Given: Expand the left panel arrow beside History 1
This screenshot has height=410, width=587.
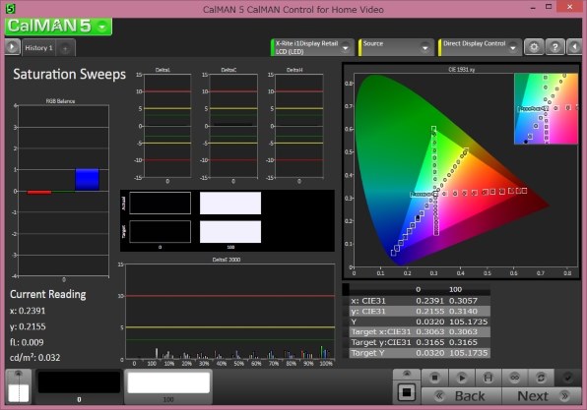Looking at the screenshot, I should [x=13, y=47].
